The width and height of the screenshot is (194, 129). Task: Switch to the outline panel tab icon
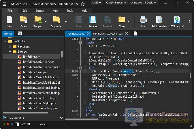pyautogui.click(x=20, y=33)
